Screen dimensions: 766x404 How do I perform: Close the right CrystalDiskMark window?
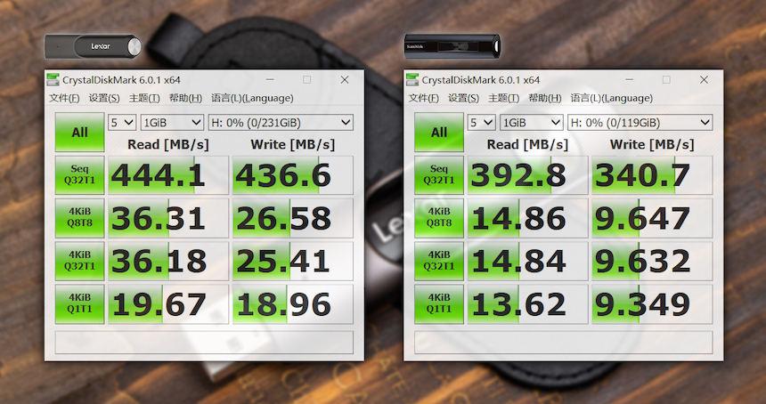click(704, 79)
